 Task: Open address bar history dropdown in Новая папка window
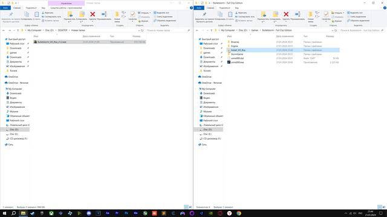click(x=139, y=30)
